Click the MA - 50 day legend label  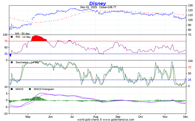[22, 33]
